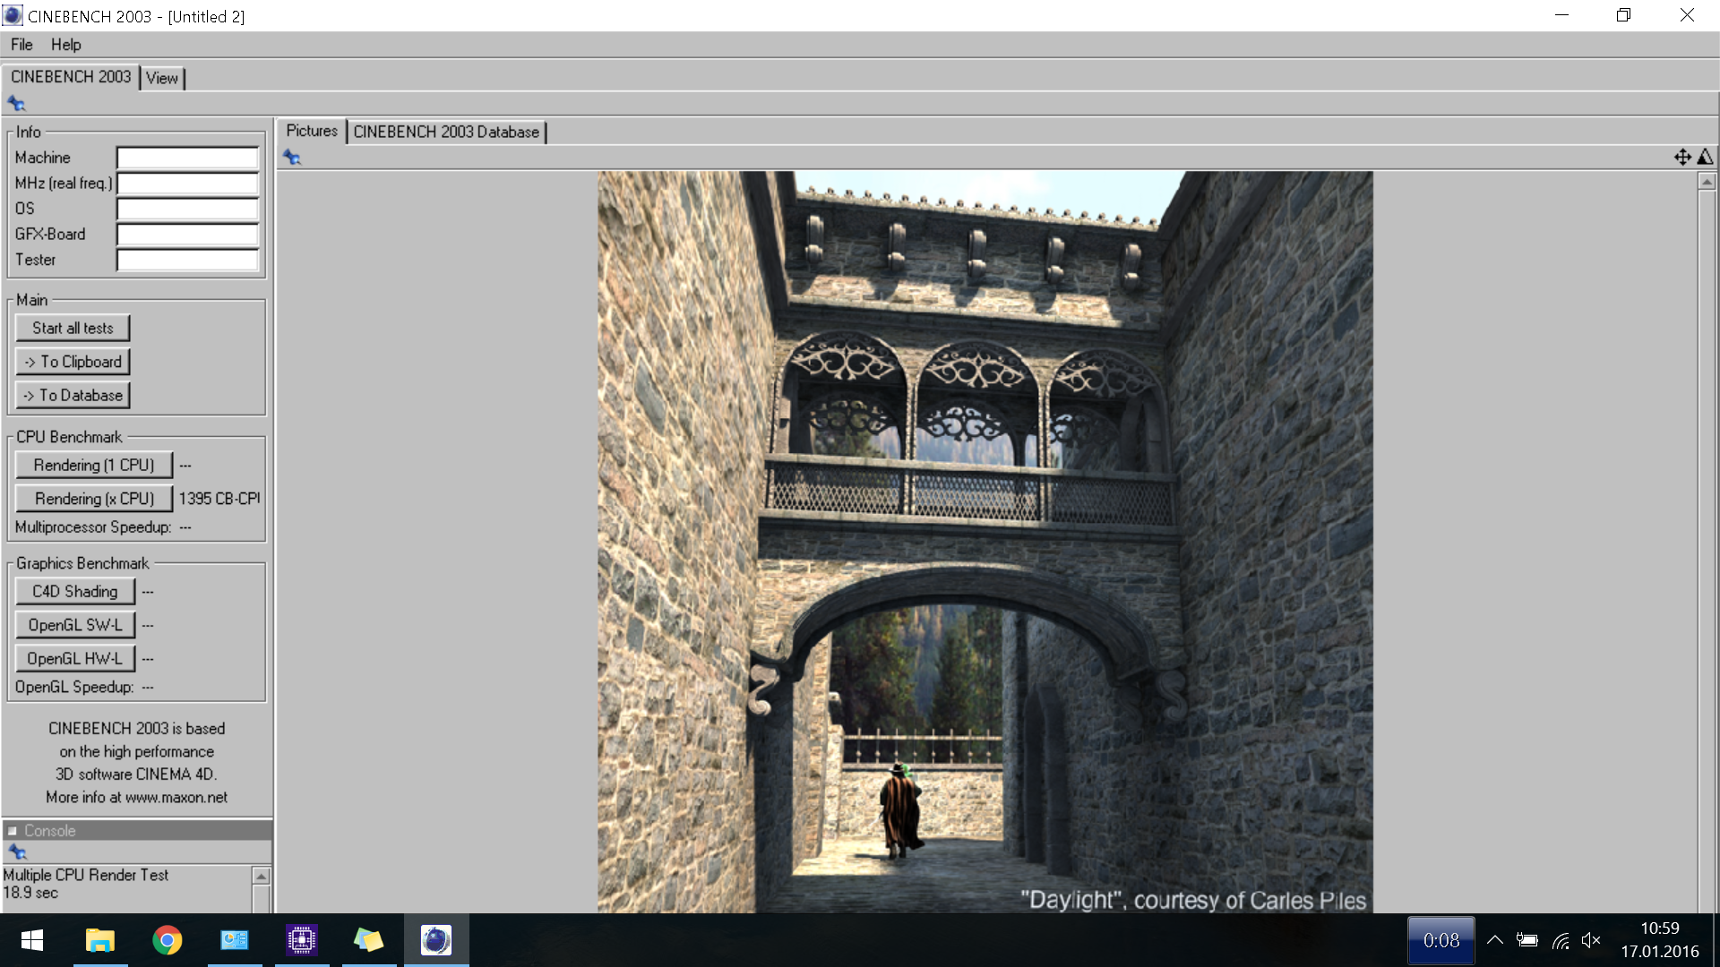
Task: Open the sticky notes taskbar app
Action: tap(369, 940)
